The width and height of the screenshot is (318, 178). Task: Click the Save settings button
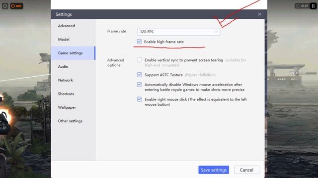(214, 170)
